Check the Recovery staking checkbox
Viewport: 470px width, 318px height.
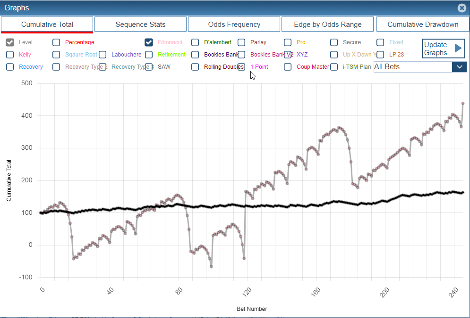(x=10, y=66)
